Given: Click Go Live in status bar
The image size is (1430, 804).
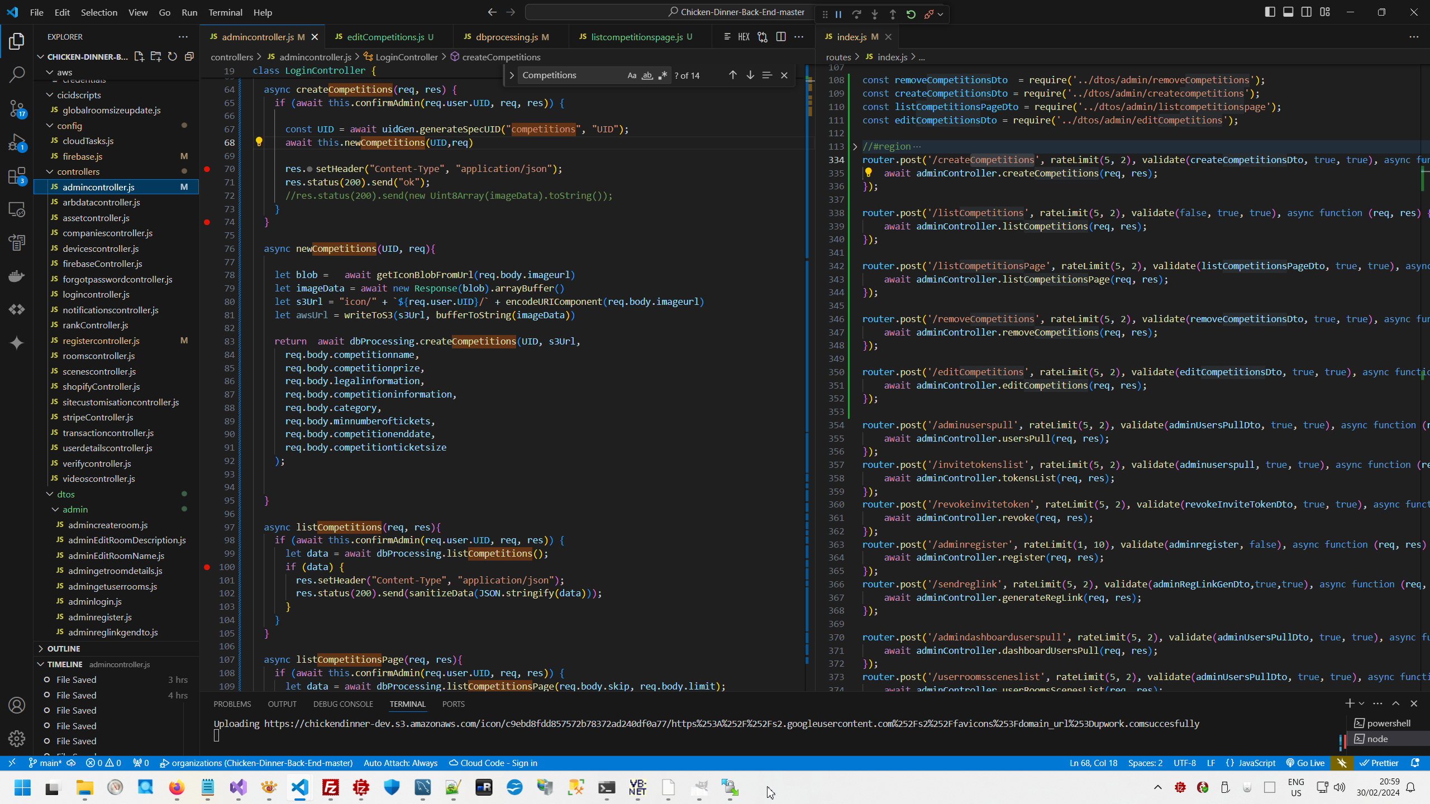Looking at the screenshot, I should click(1305, 763).
